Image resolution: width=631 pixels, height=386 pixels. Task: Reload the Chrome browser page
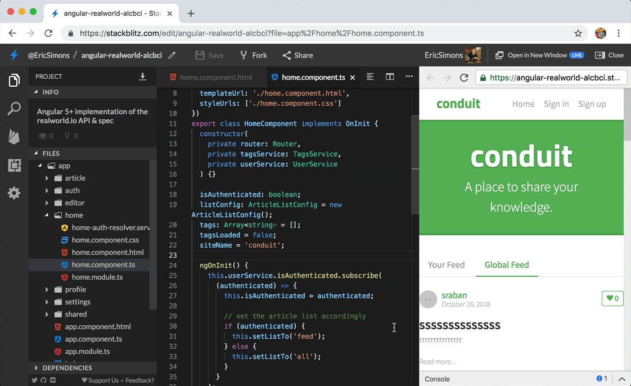point(48,33)
